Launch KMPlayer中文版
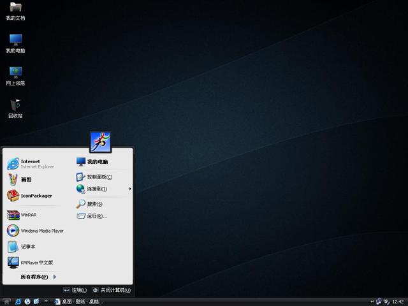 pos(36,262)
